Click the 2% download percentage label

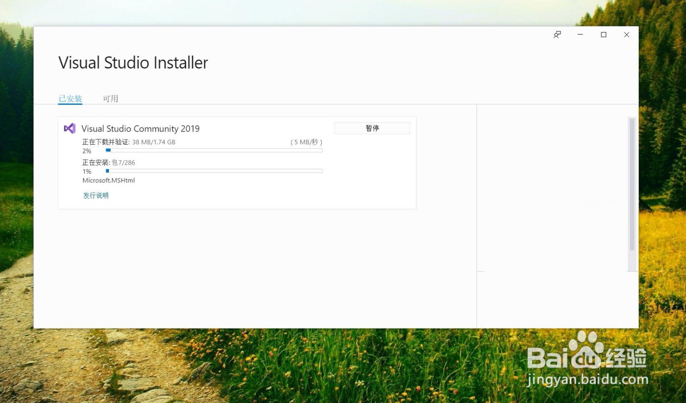87,151
